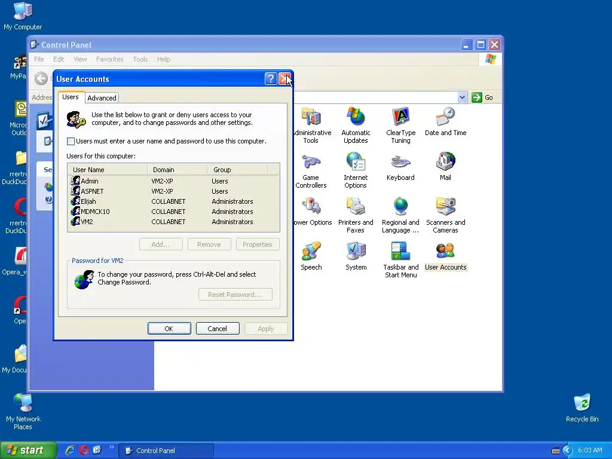612x459 pixels.
Task: Click OK in User Accounts dialog
Action: (x=169, y=329)
